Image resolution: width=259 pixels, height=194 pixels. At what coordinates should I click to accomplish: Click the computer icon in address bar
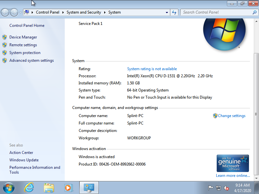tap(27, 12)
